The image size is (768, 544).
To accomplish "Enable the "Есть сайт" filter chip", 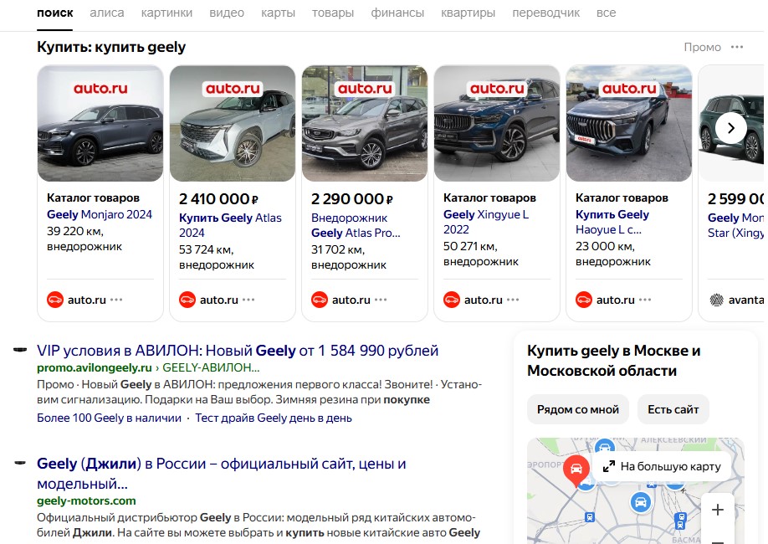I will pos(673,409).
